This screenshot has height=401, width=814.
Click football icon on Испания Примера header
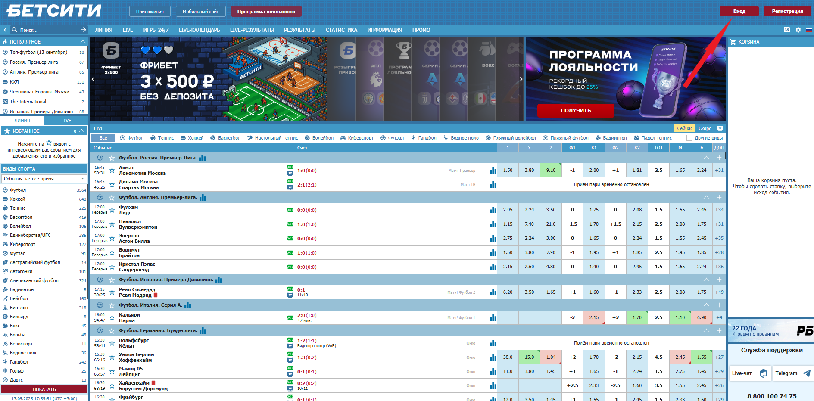pyautogui.click(x=100, y=280)
